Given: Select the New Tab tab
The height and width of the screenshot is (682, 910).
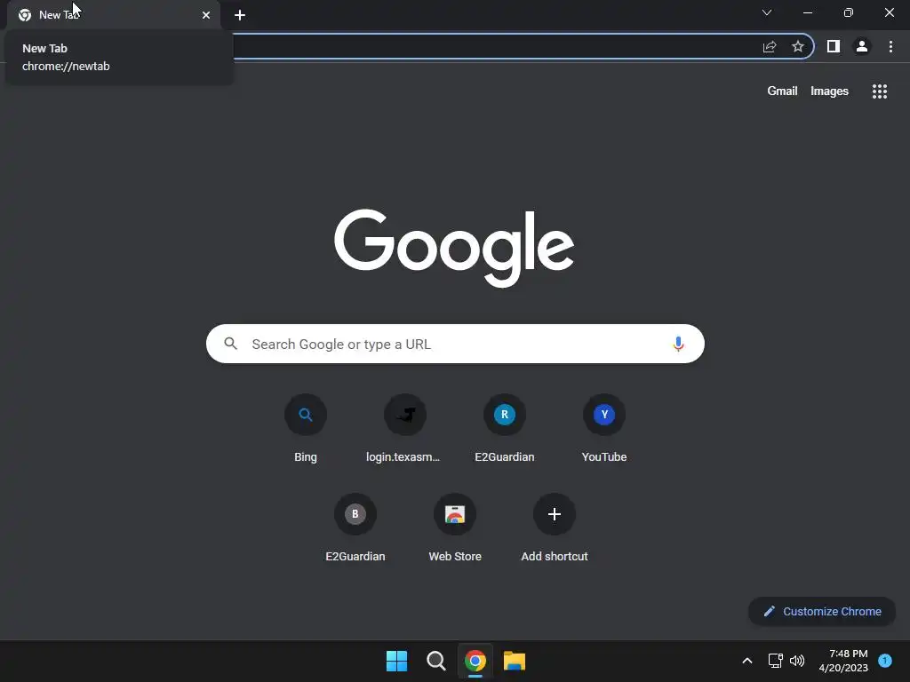Looking at the screenshot, I should (114, 15).
